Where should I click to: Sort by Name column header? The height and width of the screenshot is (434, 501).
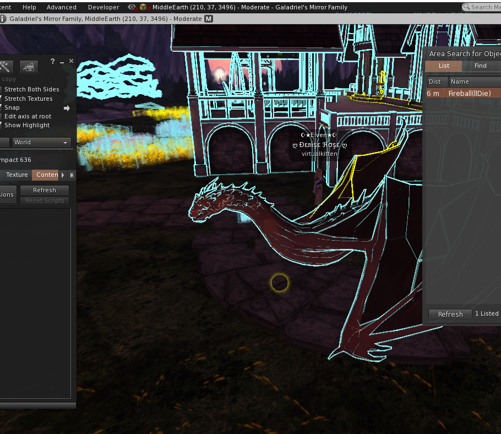click(475, 82)
